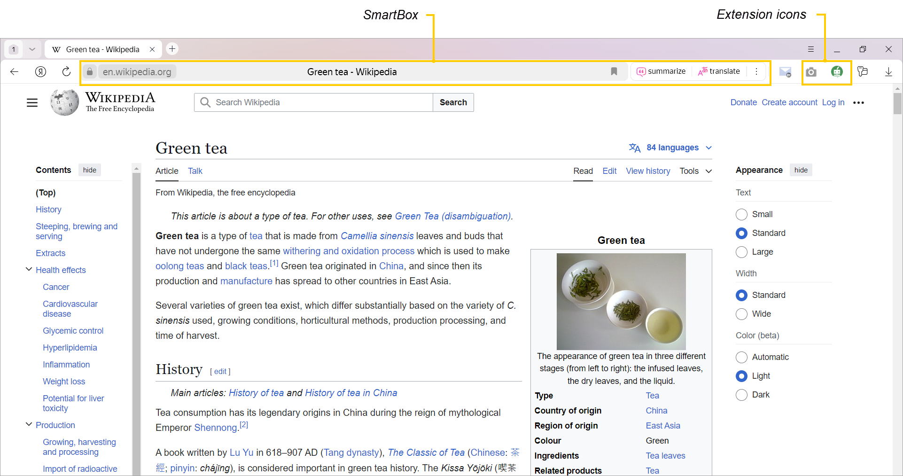This screenshot has height=476, width=903.
Task: Open the green robot extension icon
Action: click(x=837, y=71)
